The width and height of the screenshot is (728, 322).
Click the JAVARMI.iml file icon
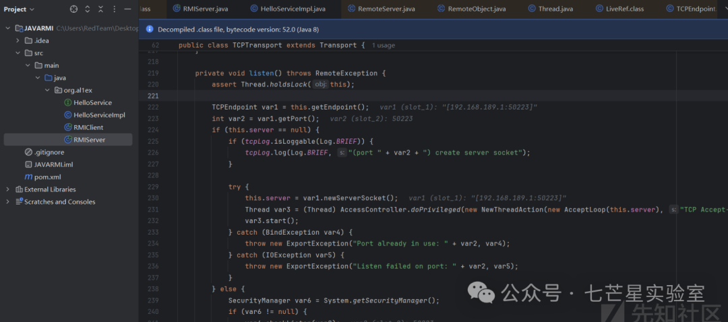[28, 165]
